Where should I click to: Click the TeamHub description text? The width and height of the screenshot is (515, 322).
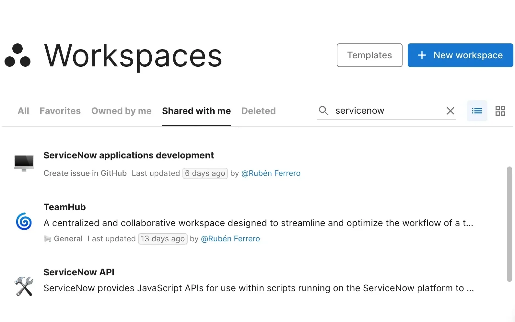(x=258, y=223)
